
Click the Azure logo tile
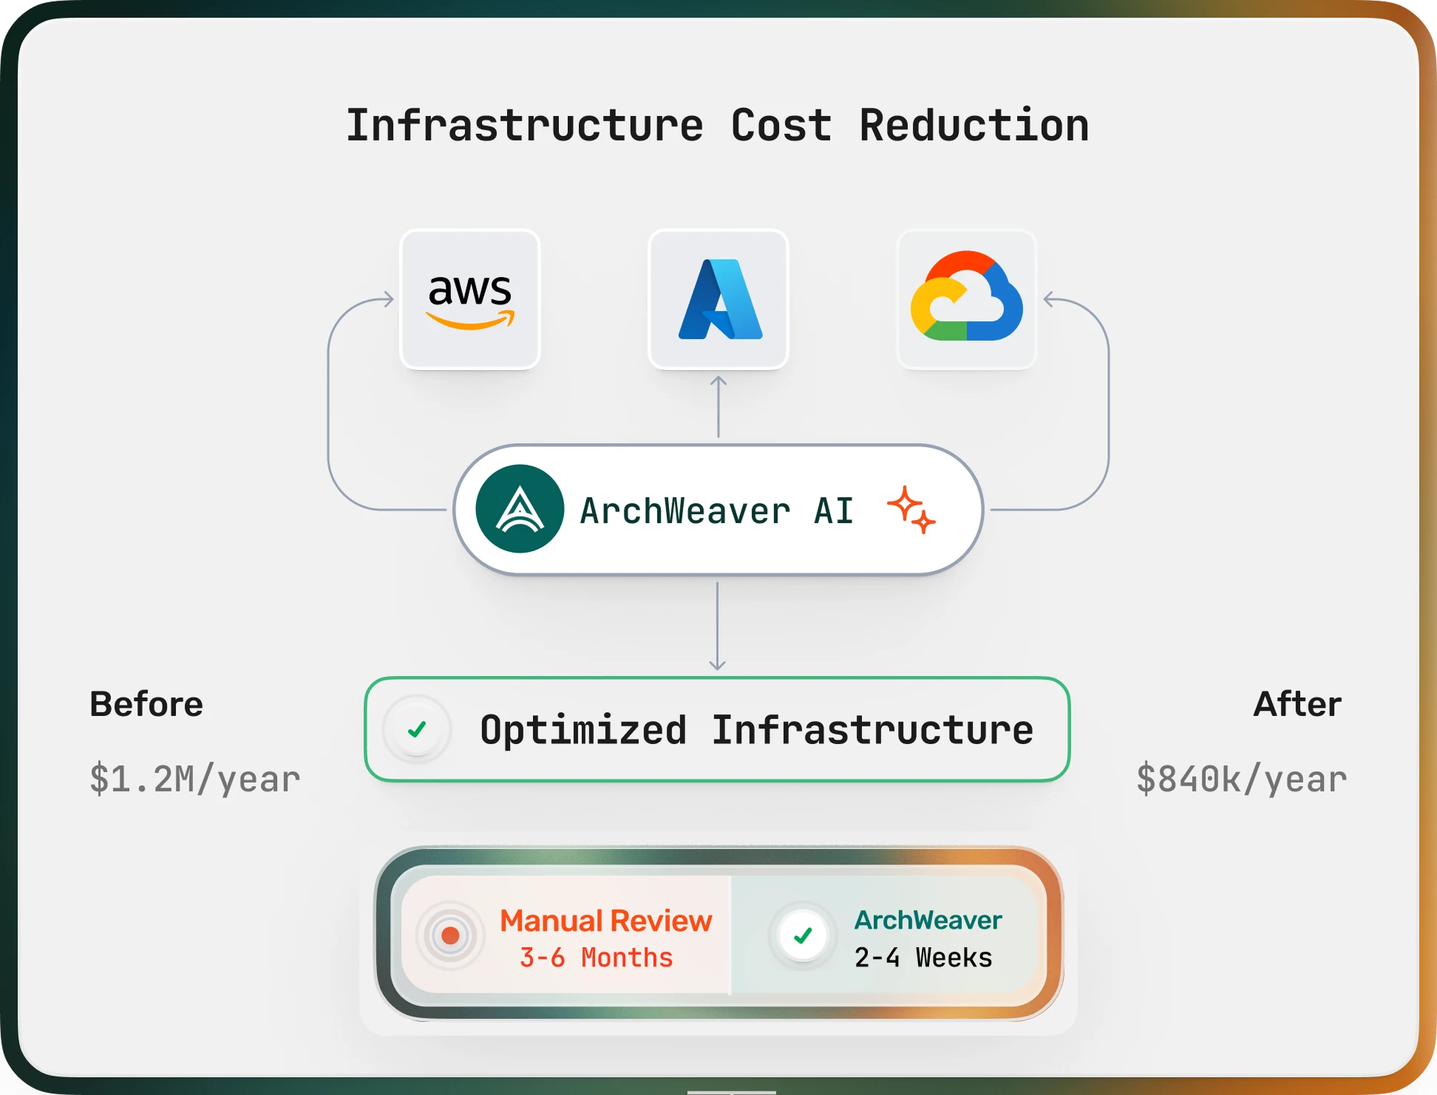718,299
